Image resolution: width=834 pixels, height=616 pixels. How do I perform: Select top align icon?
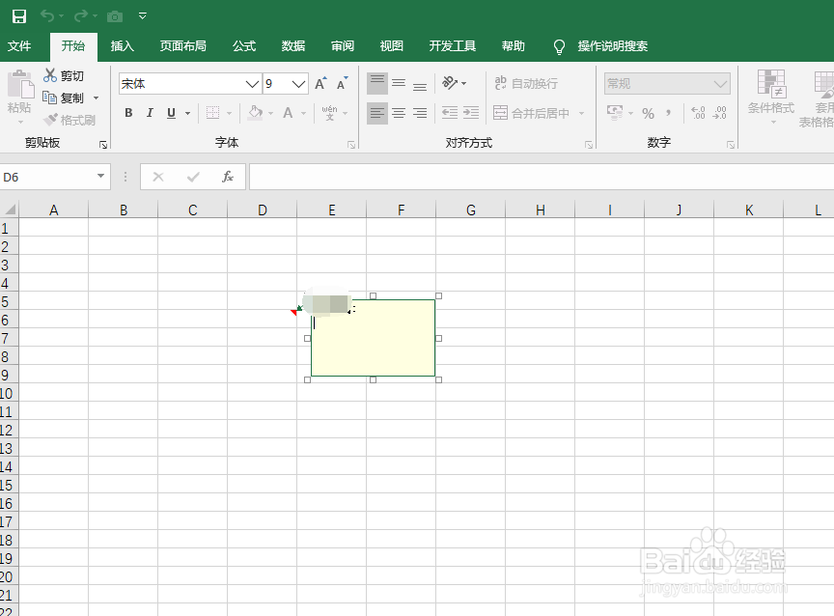pos(377,83)
